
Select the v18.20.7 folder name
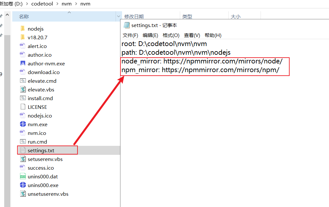click(37, 37)
